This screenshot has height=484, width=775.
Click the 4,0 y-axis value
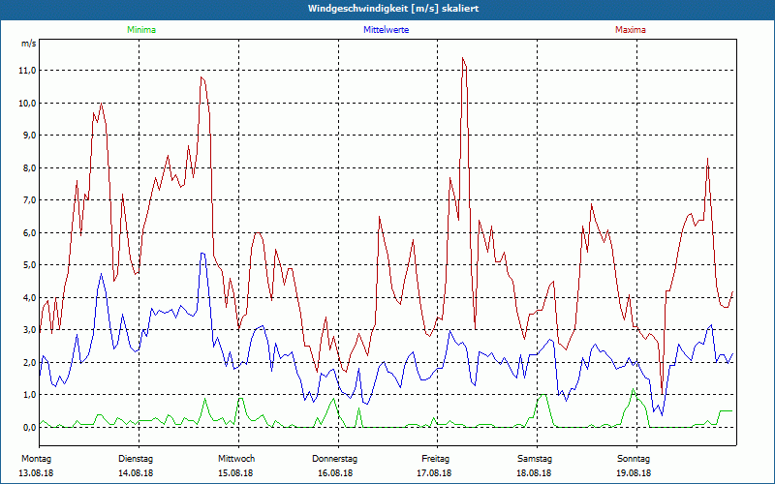tap(29, 297)
